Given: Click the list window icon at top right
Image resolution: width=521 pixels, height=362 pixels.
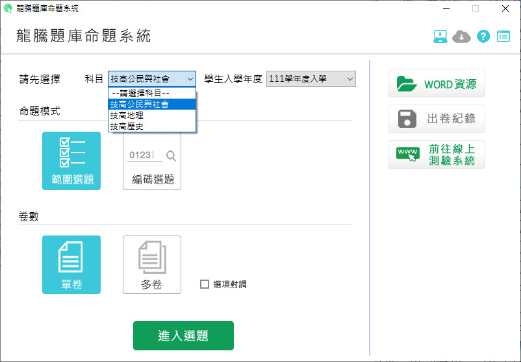Looking at the screenshot, I should pos(503,36).
